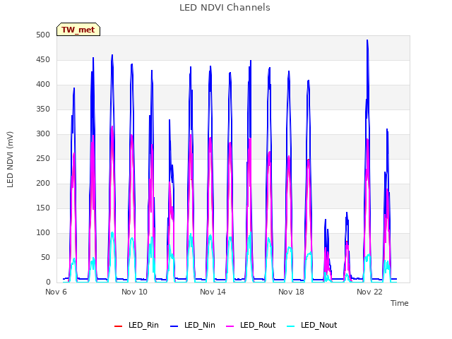Viewport: 452px width, 339px height.
Task: Toggle LED_Nout series in legend
Action: point(312,325)
